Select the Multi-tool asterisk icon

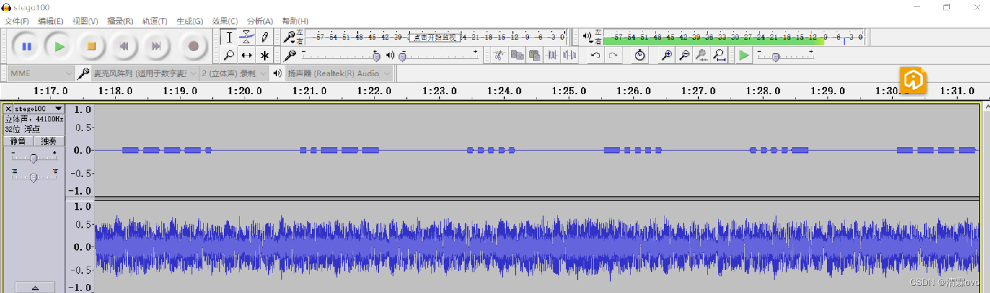coord(264,56)
